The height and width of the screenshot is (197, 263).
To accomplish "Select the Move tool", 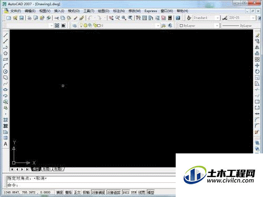I will click(257, 66).
